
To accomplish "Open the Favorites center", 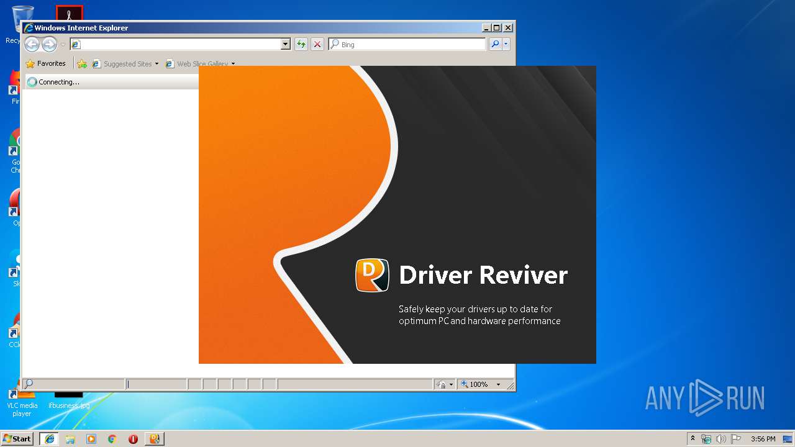I will (45, 63).
